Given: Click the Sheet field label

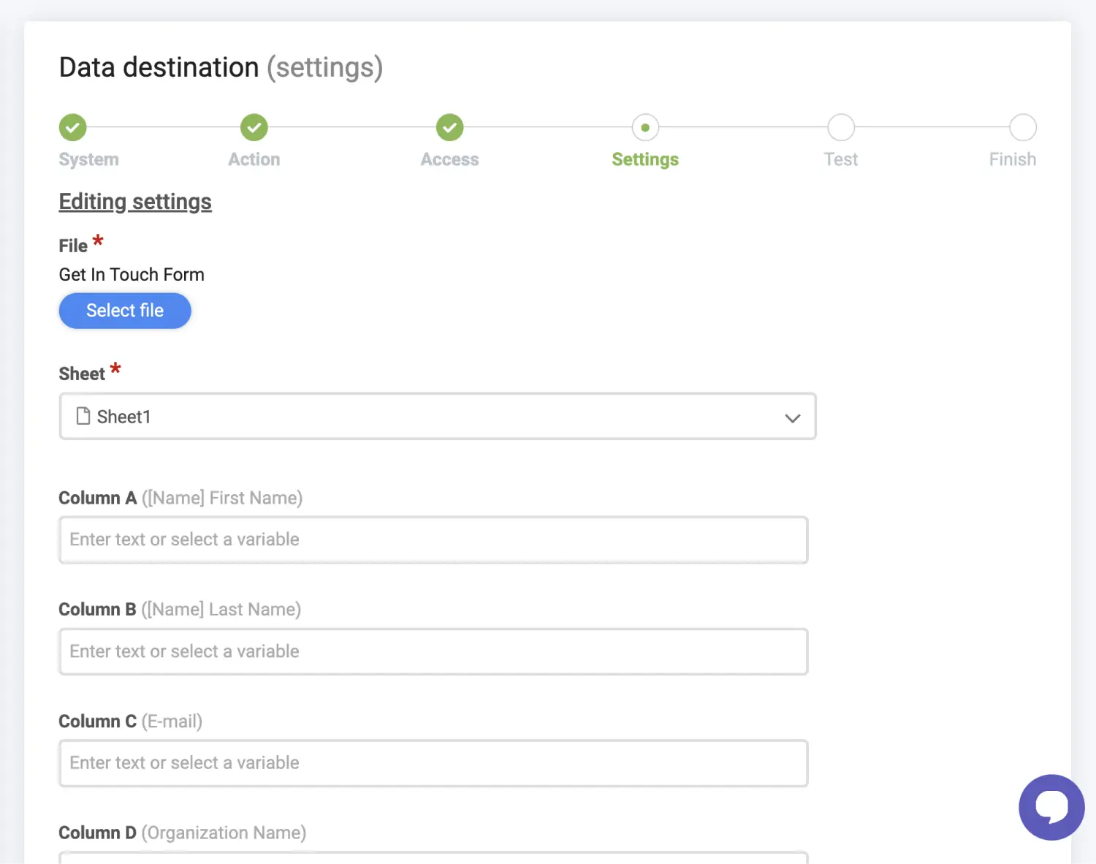Looking at the screenshot, I should tap(82, 374).
